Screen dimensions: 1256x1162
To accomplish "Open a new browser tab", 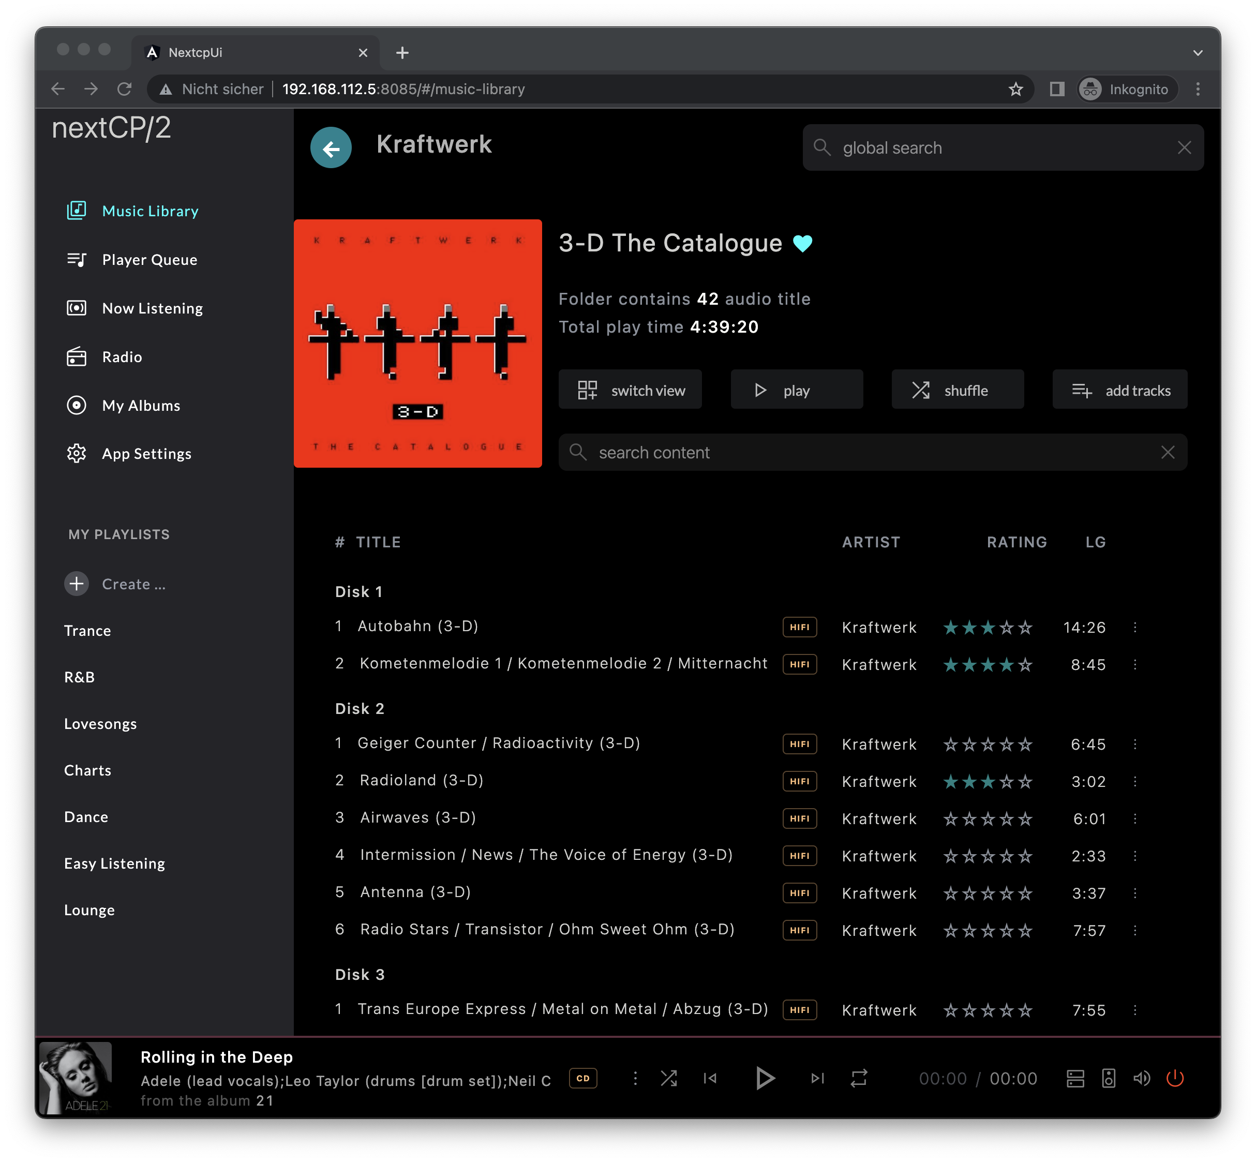I will (x=402, y=53).
